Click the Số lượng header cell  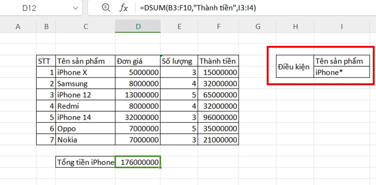[x=179, y=61]
